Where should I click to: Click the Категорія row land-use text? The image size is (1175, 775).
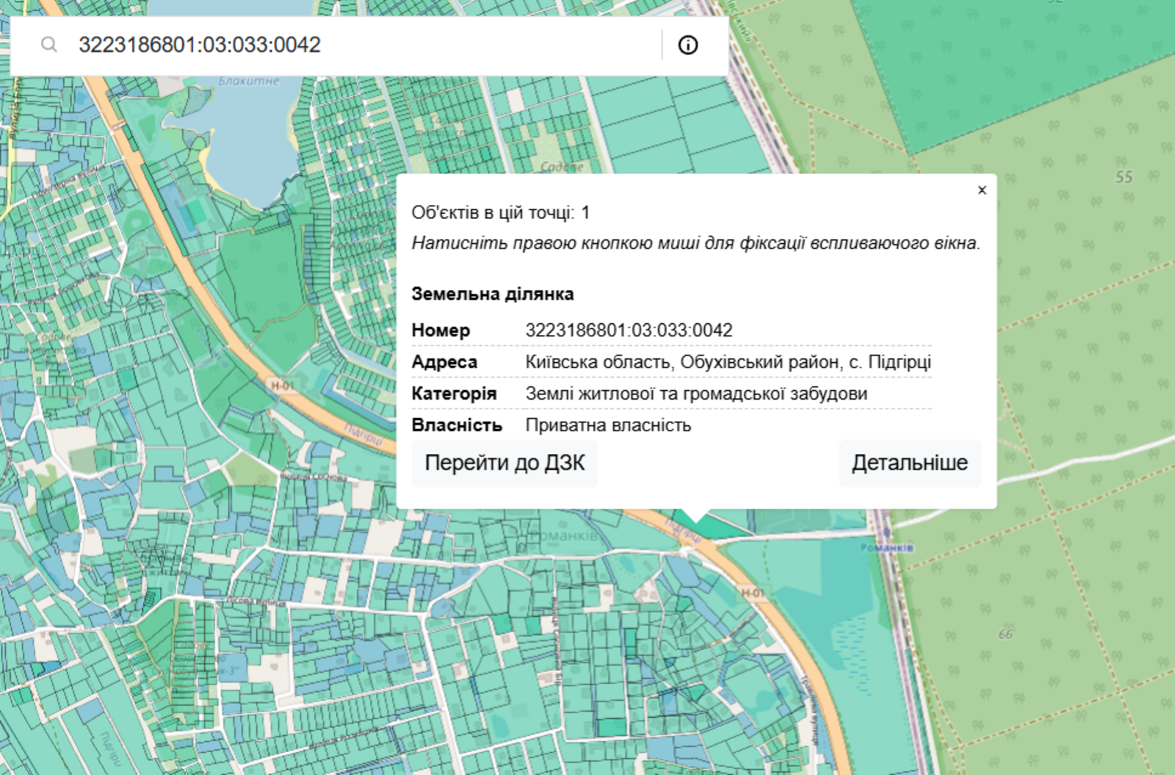[695, 394]
